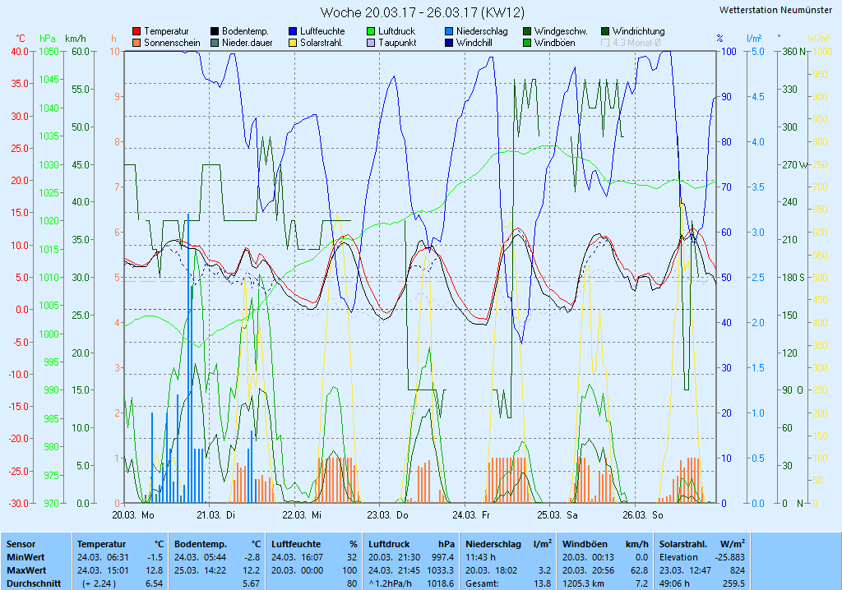The image size is (842, 590).
Task: Select the km/h axis unit above the chart
Action: coord(75,39)
